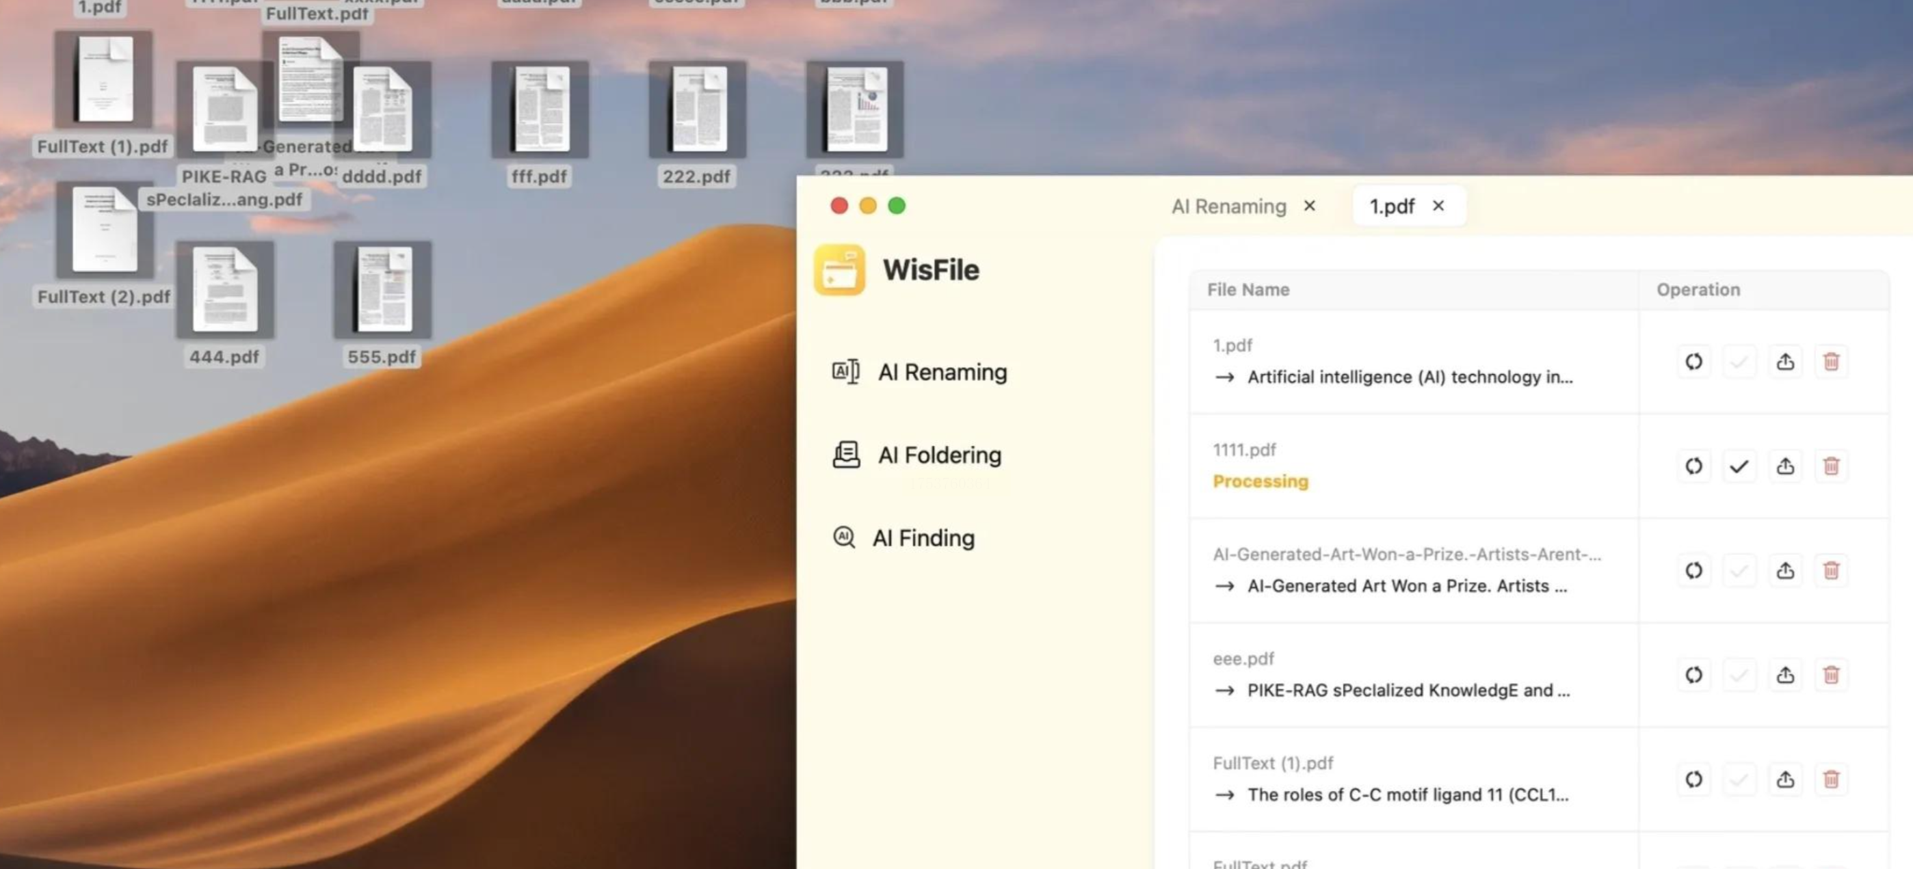The image size is (1913, 869).
Task: Confirm rename for AI-Generated-Art row
Action: (x=1739, y=571)
